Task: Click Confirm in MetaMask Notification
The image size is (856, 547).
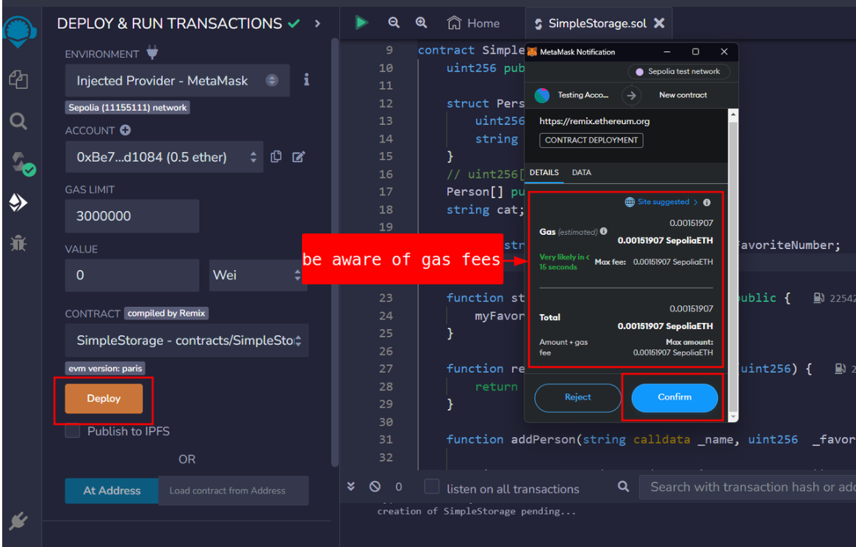Action: pos(675,397)
